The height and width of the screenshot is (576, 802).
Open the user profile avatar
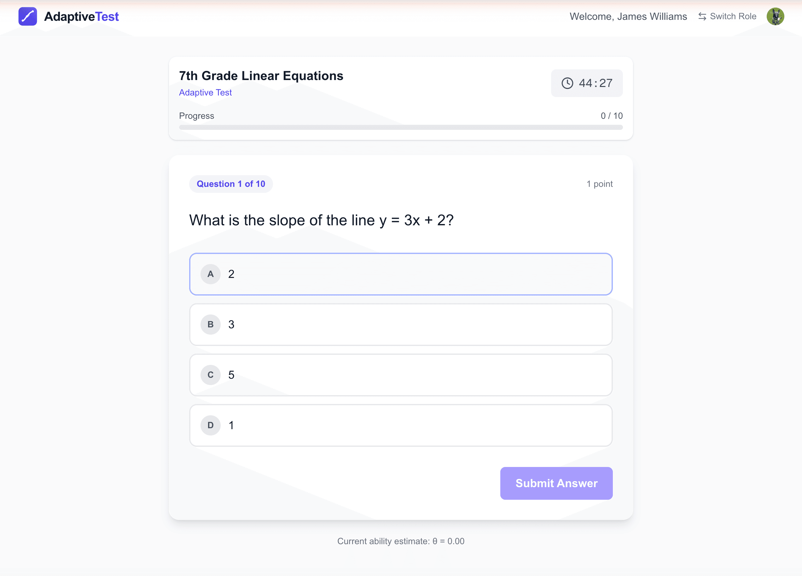coord(775,17)
